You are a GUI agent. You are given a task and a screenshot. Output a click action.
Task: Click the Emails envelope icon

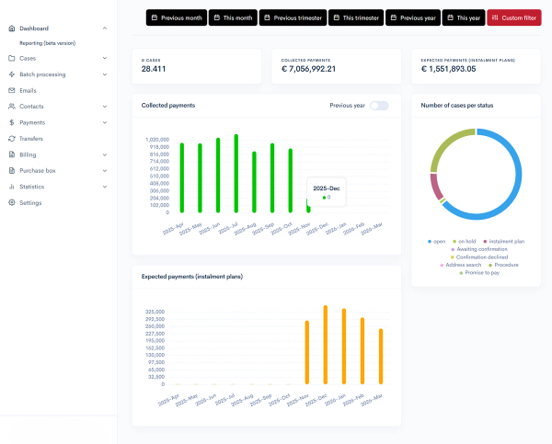coord(12,90)
